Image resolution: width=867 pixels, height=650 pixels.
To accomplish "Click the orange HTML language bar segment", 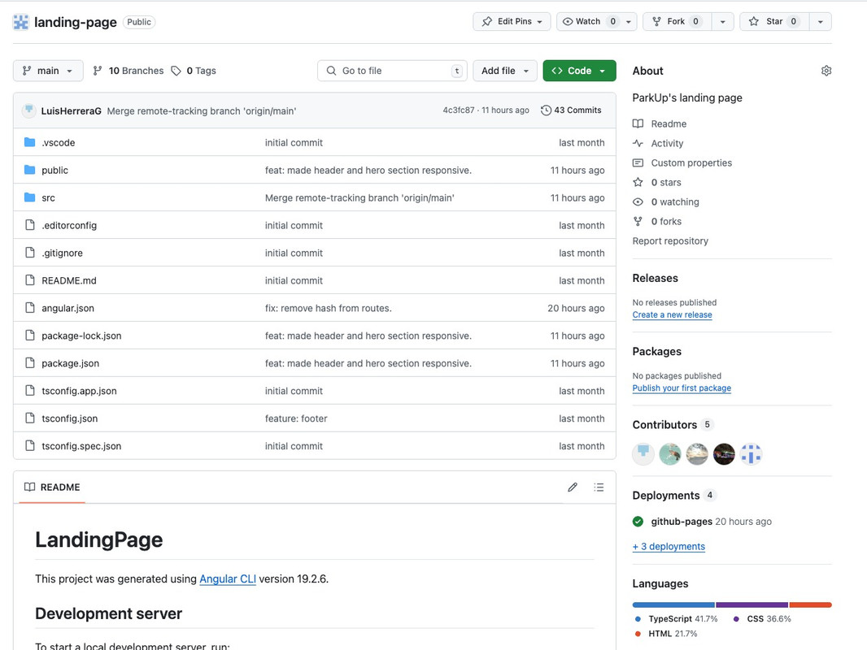I will point(811,604).
